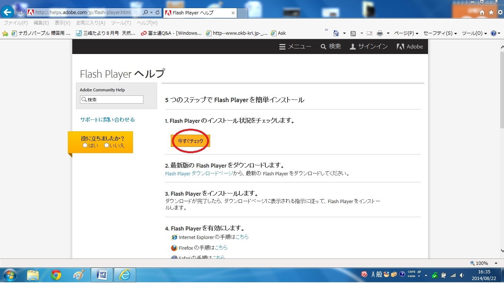Image resolution: width=504 pixels, height=283 pixels.
Task: Click the Home icon in command bar
Action: pyautogui.click(x=336, y=33)
